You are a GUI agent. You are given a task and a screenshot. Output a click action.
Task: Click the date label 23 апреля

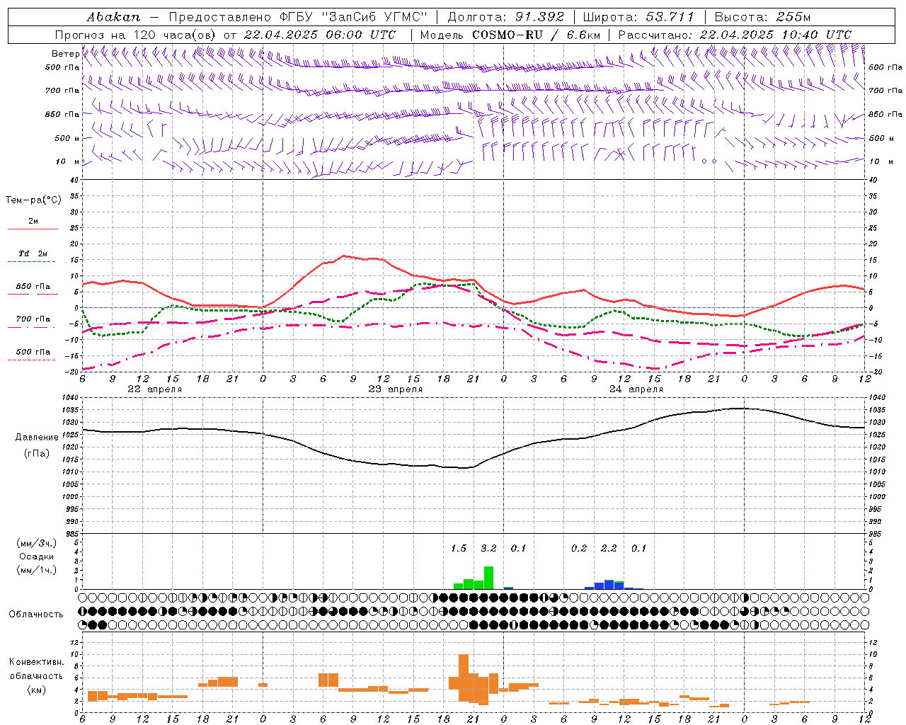point(395,389)
